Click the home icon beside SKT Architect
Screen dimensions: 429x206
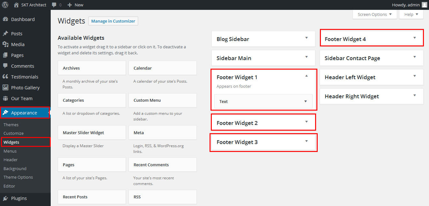(x=16, y=5)
